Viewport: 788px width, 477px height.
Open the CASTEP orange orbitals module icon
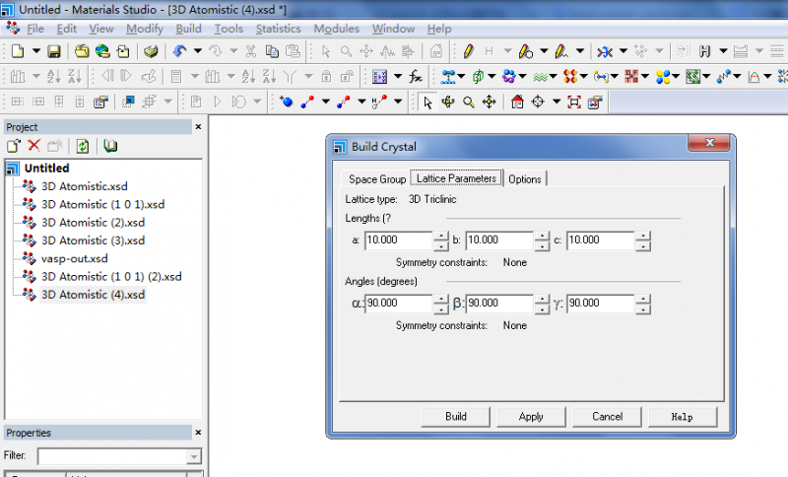[570, 77]
